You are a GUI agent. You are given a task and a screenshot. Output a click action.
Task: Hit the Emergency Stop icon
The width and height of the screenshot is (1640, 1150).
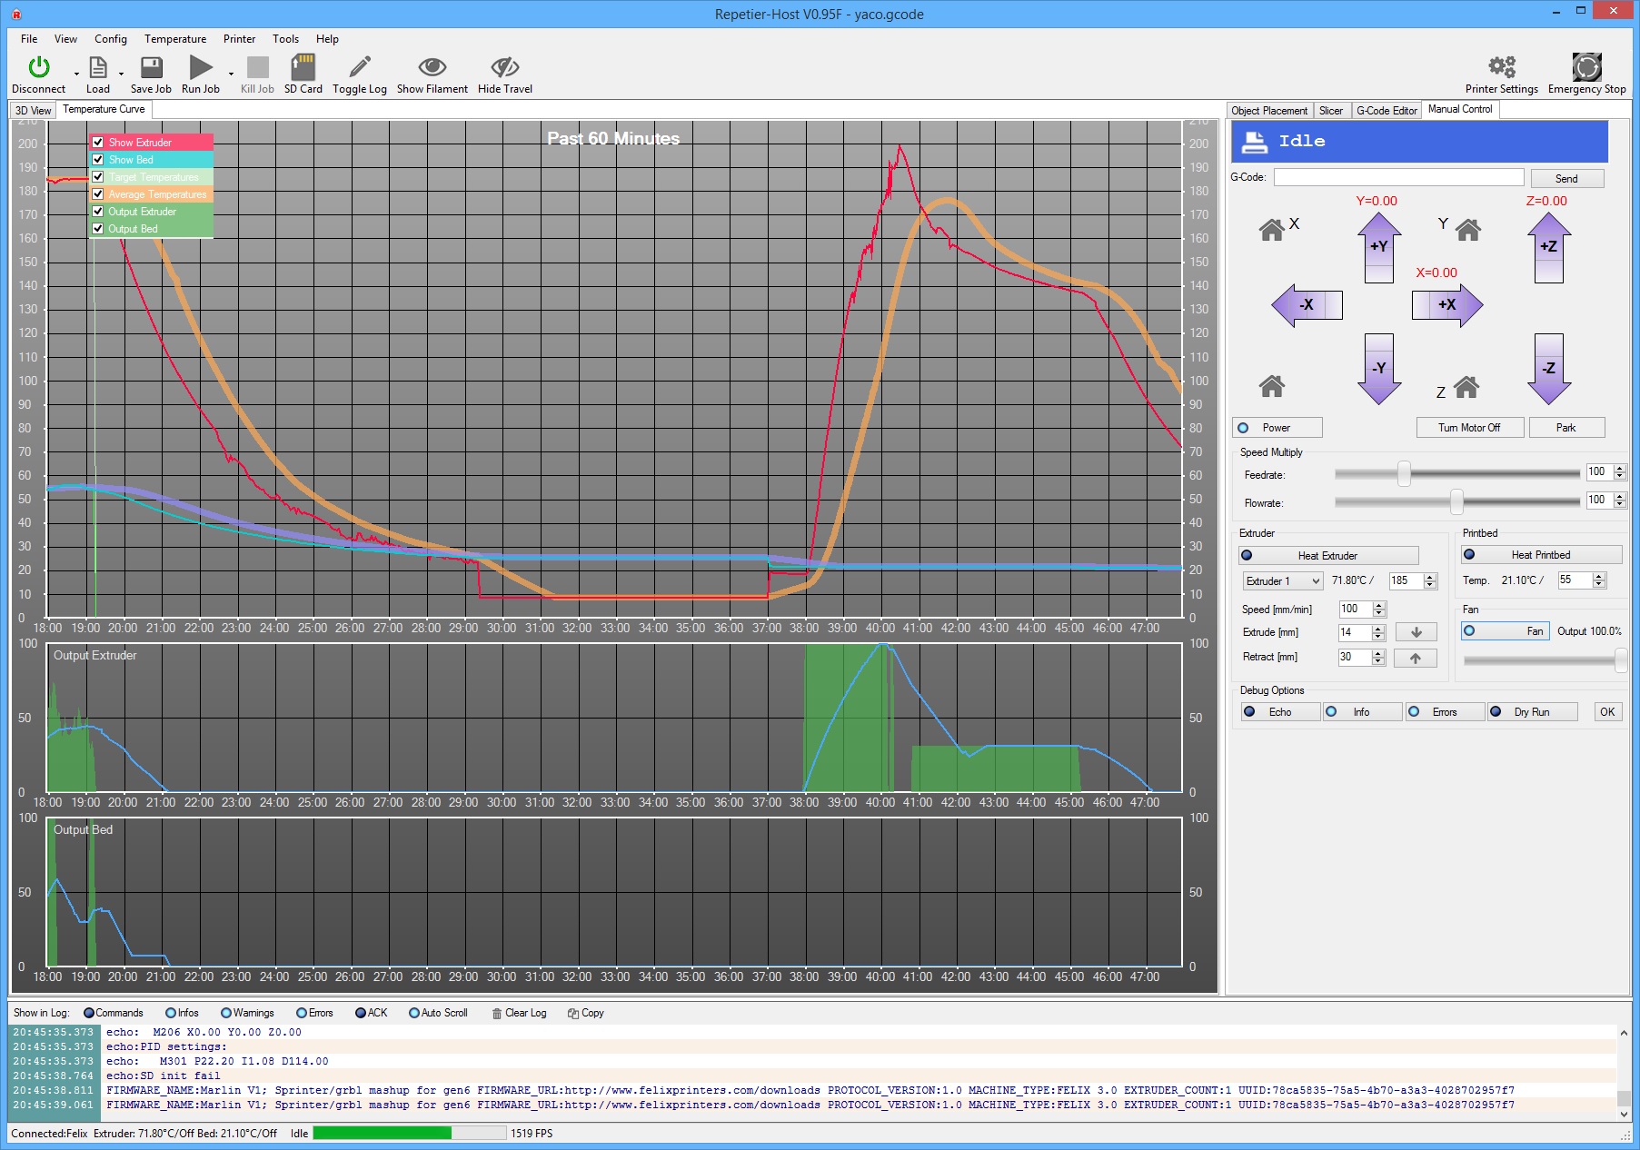coord(1586,66)
